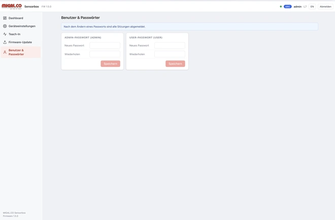
Task: Log out using the Abmelden button
Action: point(325,7)
